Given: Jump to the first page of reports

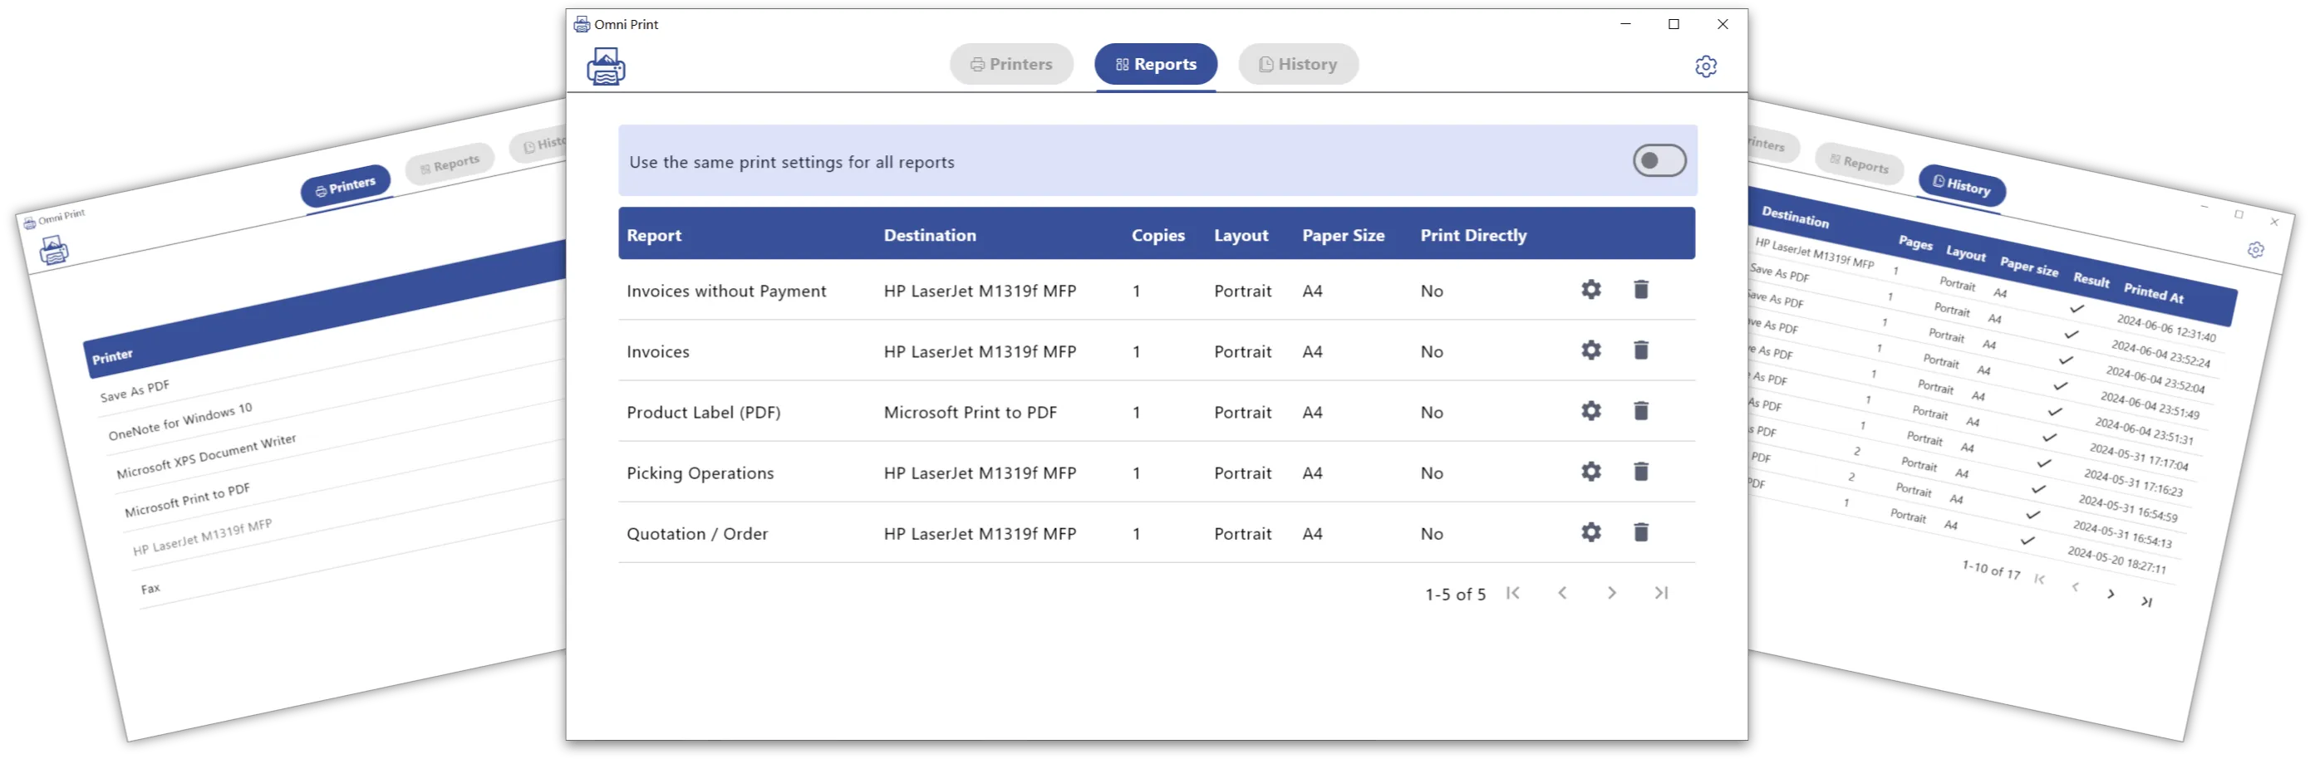Looking at the screenshot, I should pyautogui.click(x=1513, y=592).
